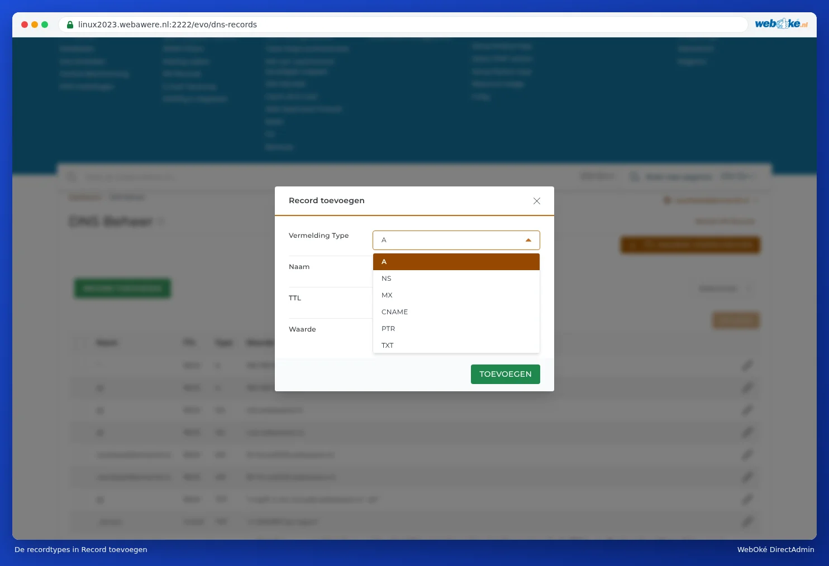Click the green padlock icon

70,25
